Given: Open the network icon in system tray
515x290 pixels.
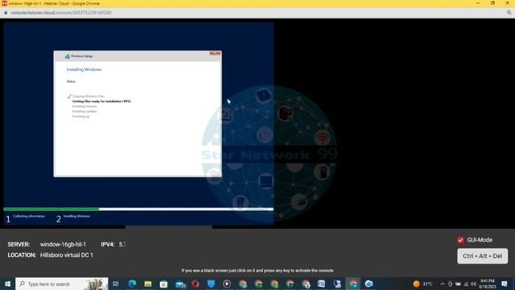Looking at the screenshot, I should [x=466, y=284].
